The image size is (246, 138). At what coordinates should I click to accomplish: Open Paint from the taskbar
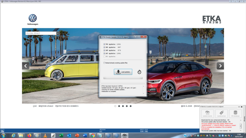coord(37,135)
